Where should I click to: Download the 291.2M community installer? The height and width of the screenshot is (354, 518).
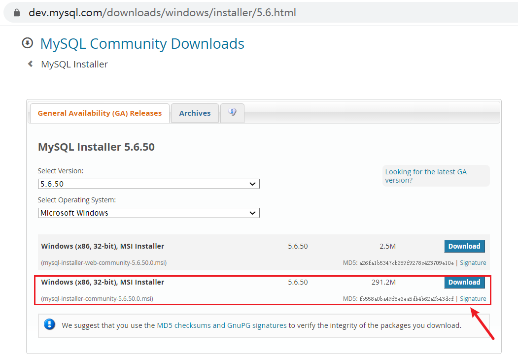(464, 282)
